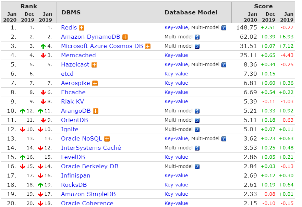
Task: Click the Key-value link in the etcd row
Action: click(x=176, y=74)
